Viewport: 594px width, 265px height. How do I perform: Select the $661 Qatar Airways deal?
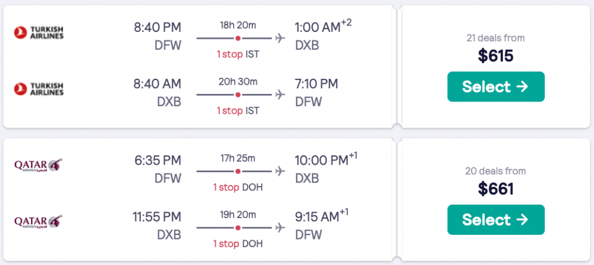(496, 220)
